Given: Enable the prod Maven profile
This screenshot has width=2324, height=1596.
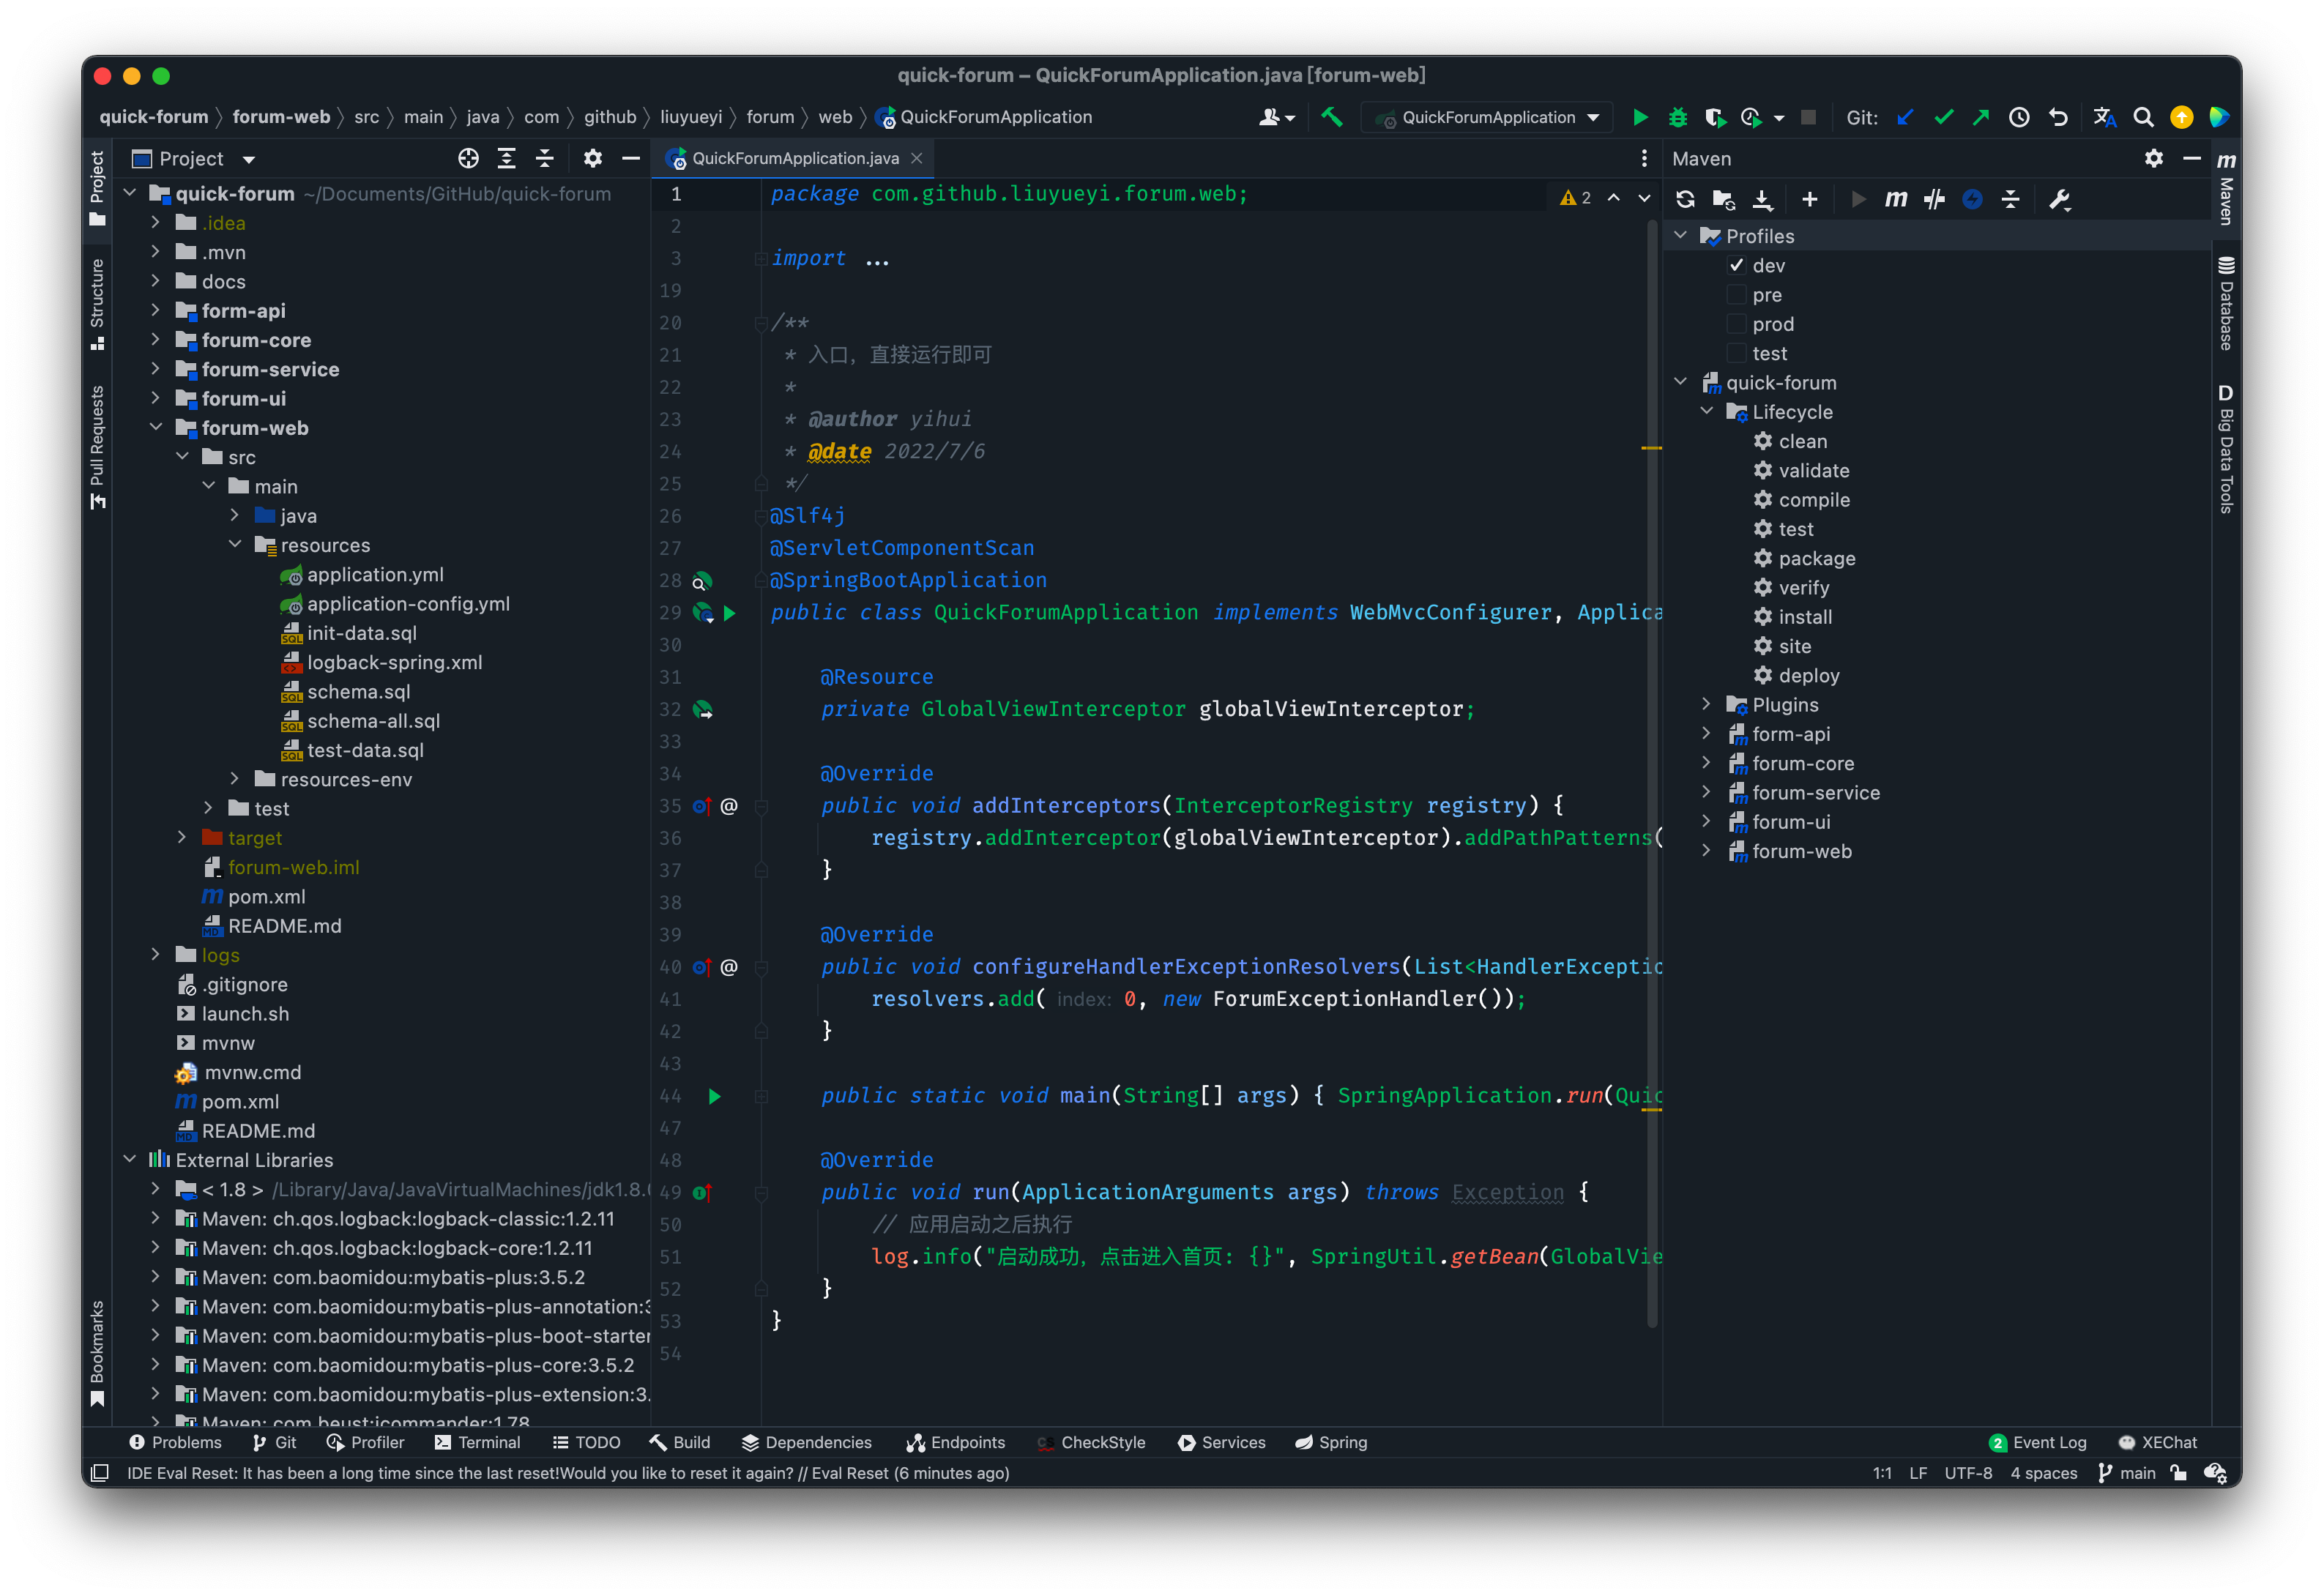Looking at the screenshot, I should tap(1737, 324).
